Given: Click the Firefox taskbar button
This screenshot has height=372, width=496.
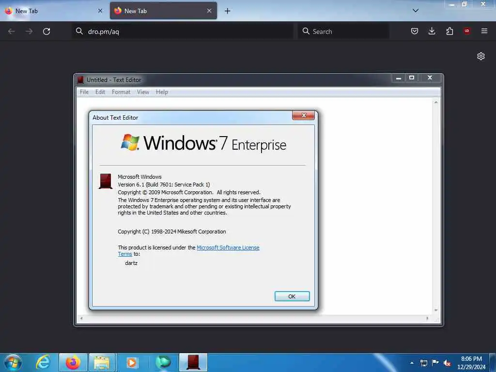Looking at the screenshot, I should [x=73, y=362].
